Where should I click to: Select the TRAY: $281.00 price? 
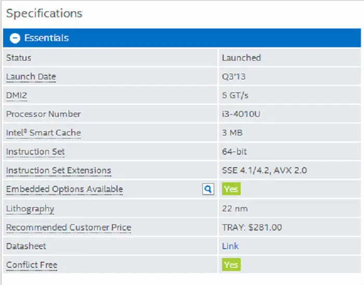pyautogui.click(x=252, y=227)
